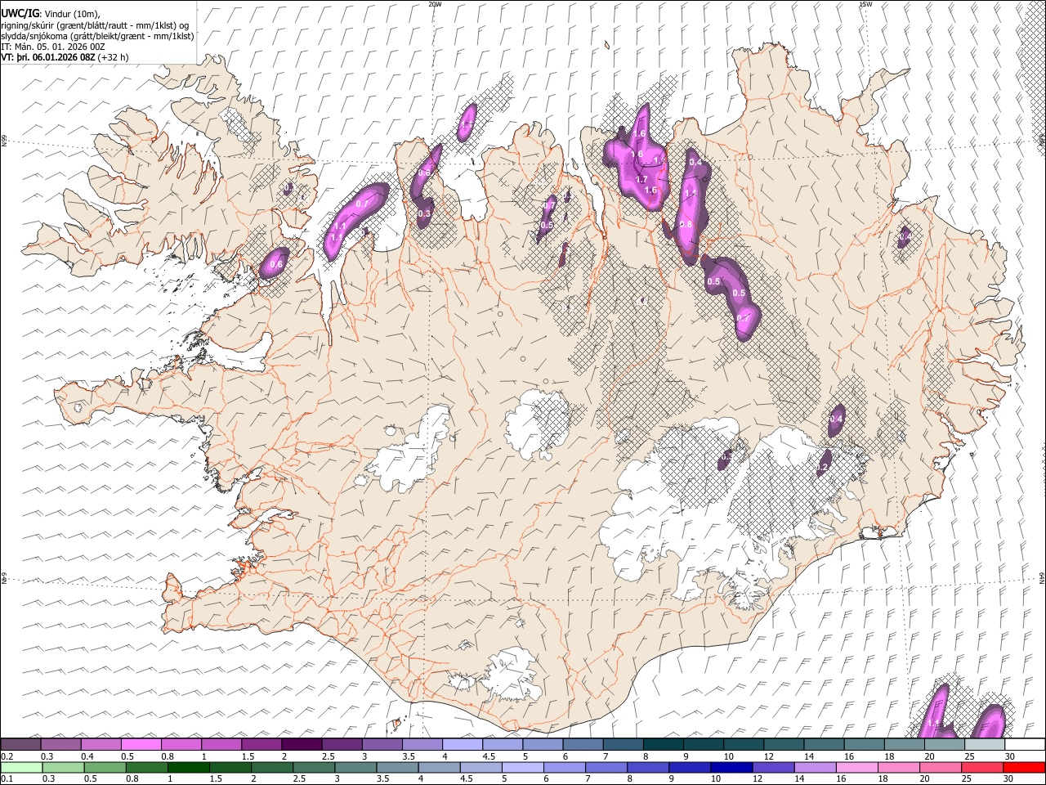Click the 'IT: Mán. 05. 01. 2026 00Z' line
1046x785 pixels.
[53, 47]
